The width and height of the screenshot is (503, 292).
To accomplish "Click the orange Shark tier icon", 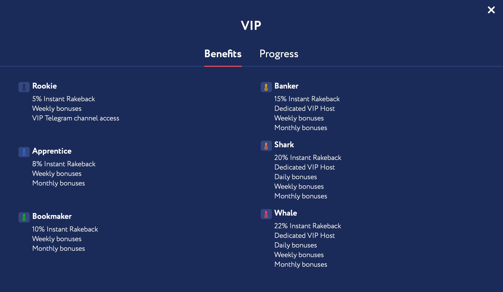I will pyautogui.click(x=266, y=146).
